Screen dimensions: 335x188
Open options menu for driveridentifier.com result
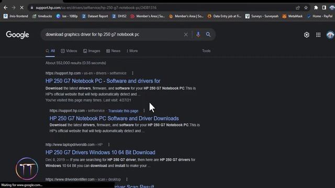pyautogui.click(x=127, y=179)
